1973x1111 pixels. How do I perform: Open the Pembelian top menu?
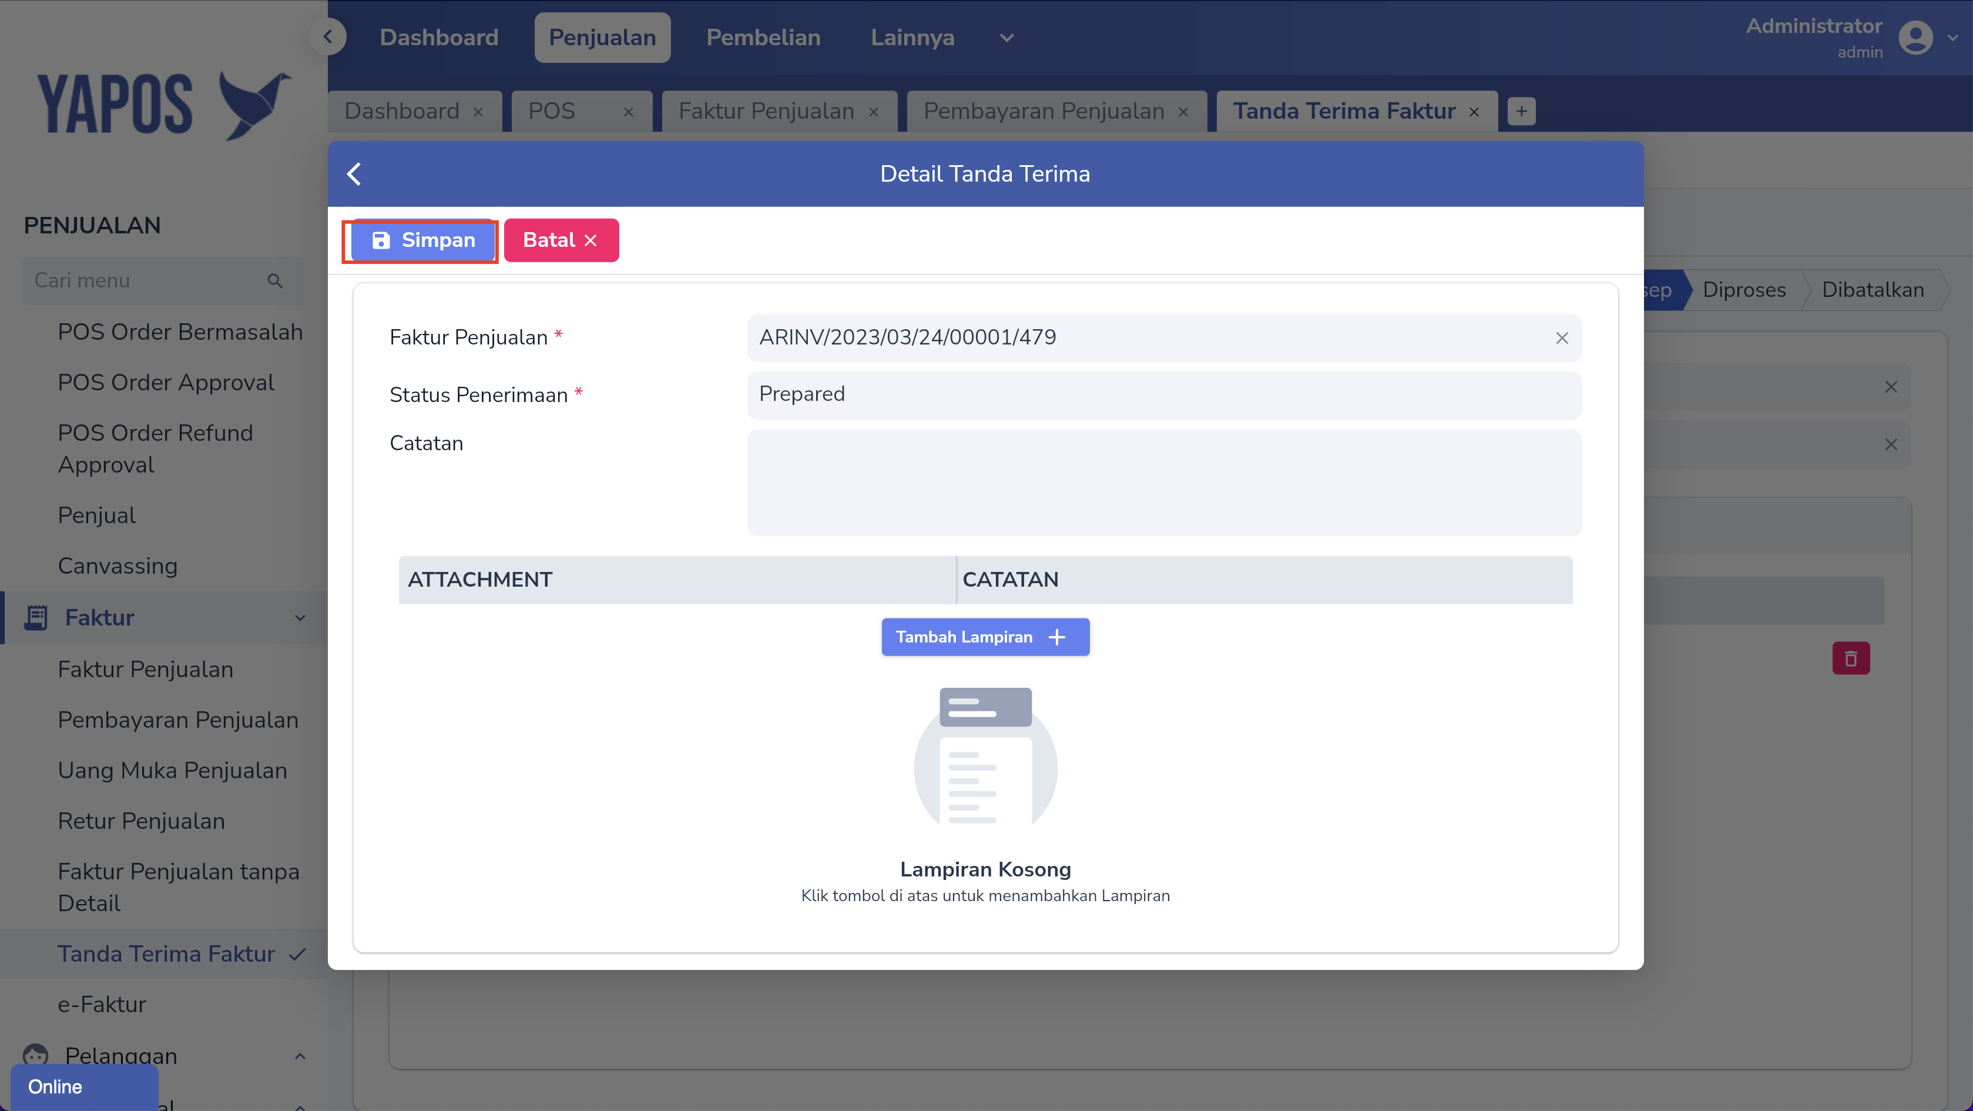click(763, 38)
